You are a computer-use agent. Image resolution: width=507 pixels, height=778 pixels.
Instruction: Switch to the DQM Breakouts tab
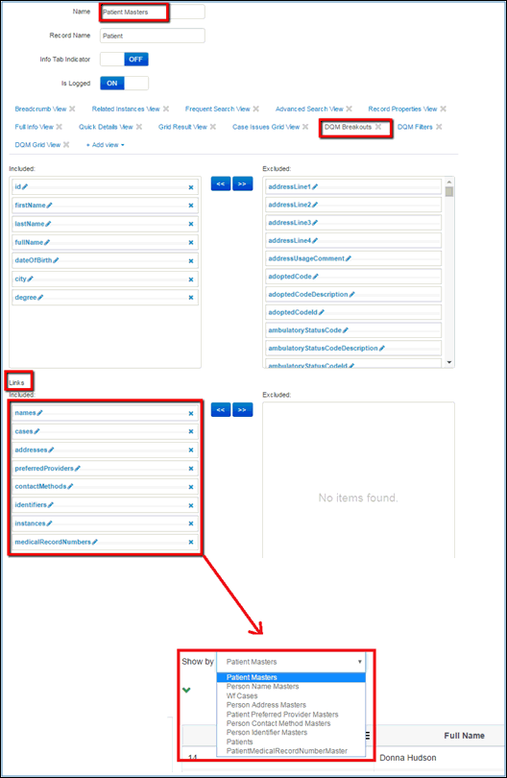pyautogui.click(x=348, y=127)
